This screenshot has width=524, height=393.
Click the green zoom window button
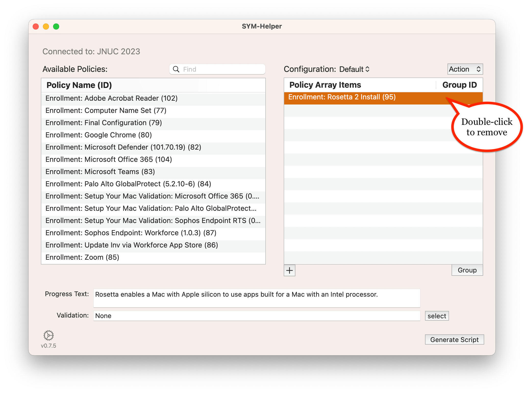point(56,27)
